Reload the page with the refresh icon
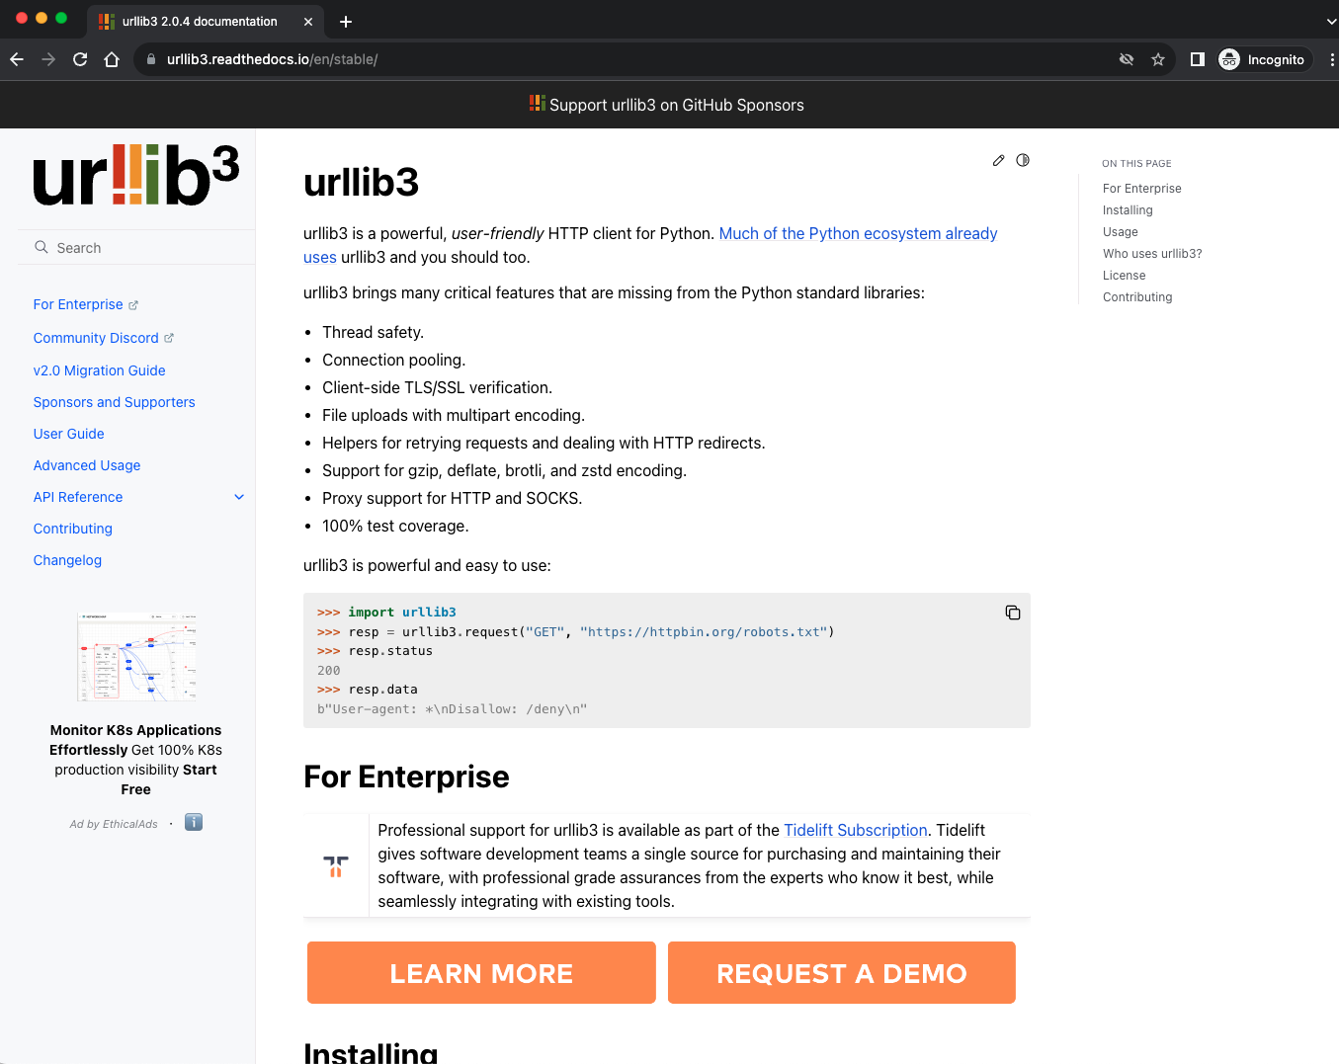 (x=80, y=59)
